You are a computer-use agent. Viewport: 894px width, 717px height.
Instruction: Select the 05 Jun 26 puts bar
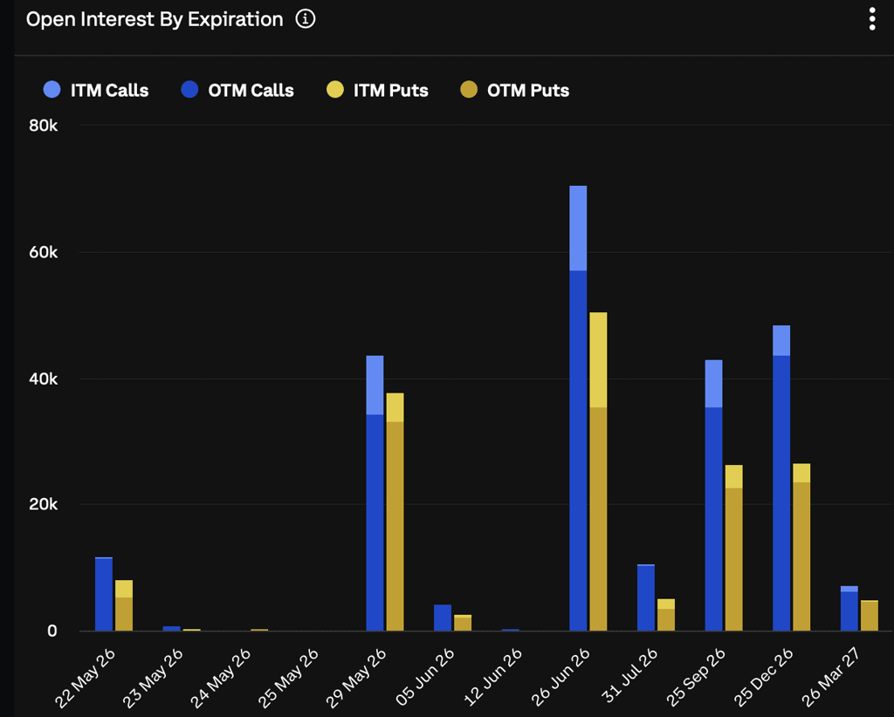463,623
